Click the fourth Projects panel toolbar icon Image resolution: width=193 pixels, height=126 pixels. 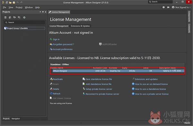coord(19,17)
